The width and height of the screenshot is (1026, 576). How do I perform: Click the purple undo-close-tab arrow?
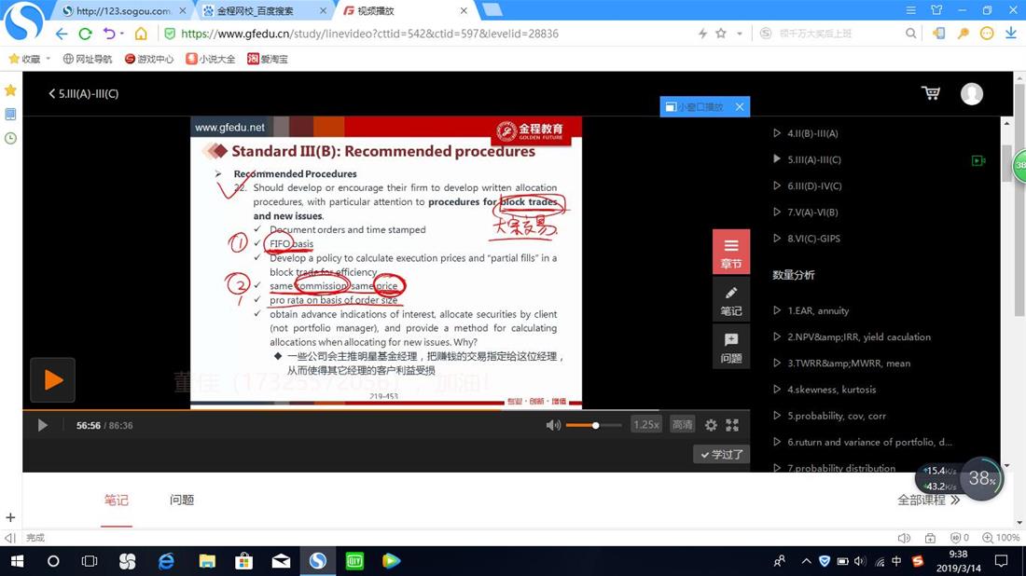[x=108, y=34]
